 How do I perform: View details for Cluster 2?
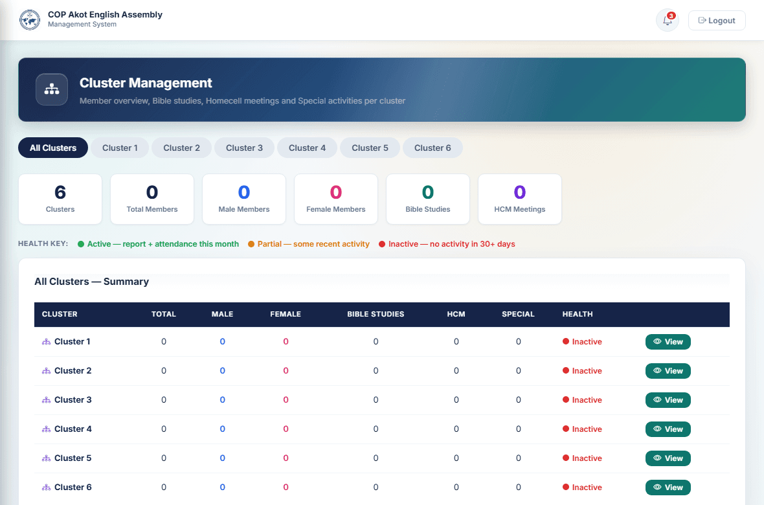point(668,371)
